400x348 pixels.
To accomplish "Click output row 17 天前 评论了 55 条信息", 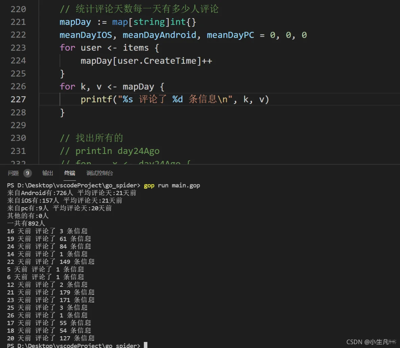I will coord(49,323).
